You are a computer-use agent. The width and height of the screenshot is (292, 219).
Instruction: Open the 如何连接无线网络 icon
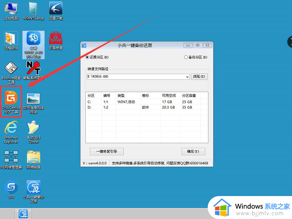[x=33, y=103]
